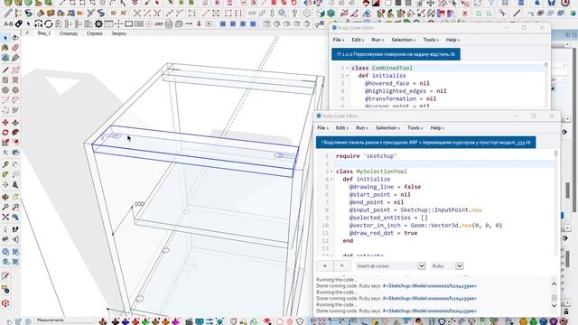578x325 pixels.
Task: Click console output scroll down arrow
Action: click(x=554, y=306)
